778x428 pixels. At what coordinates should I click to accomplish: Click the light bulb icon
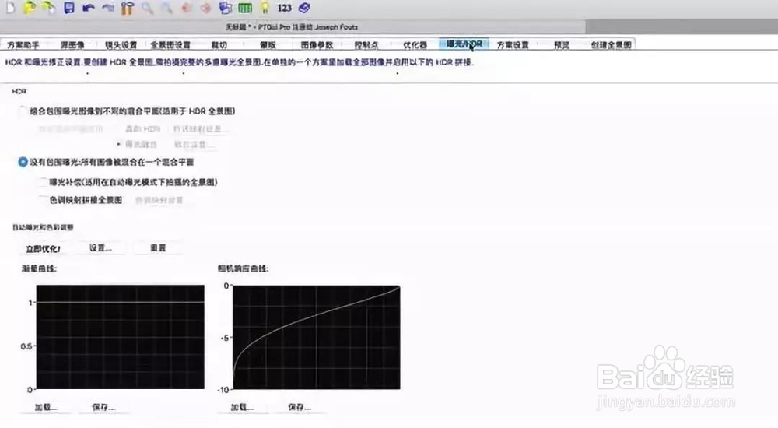(265, 8)
